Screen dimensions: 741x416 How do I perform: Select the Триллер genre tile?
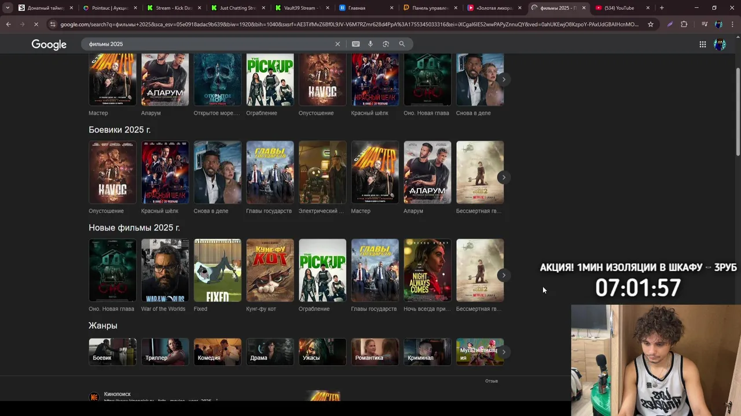[165, 352]
